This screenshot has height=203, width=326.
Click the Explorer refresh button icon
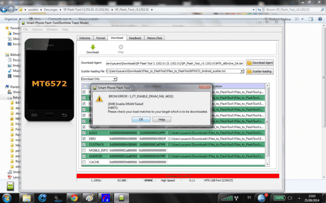[259, 10]
